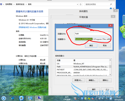Click the 值 column header
Screen dimensions: 125x101
click(x=91, y=60)
